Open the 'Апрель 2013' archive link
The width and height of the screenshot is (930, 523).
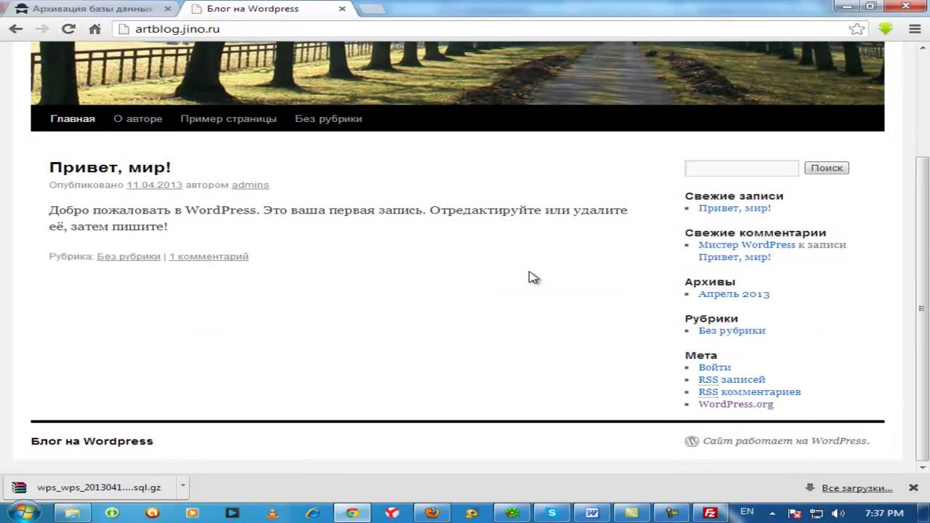[x=734, y=294]
